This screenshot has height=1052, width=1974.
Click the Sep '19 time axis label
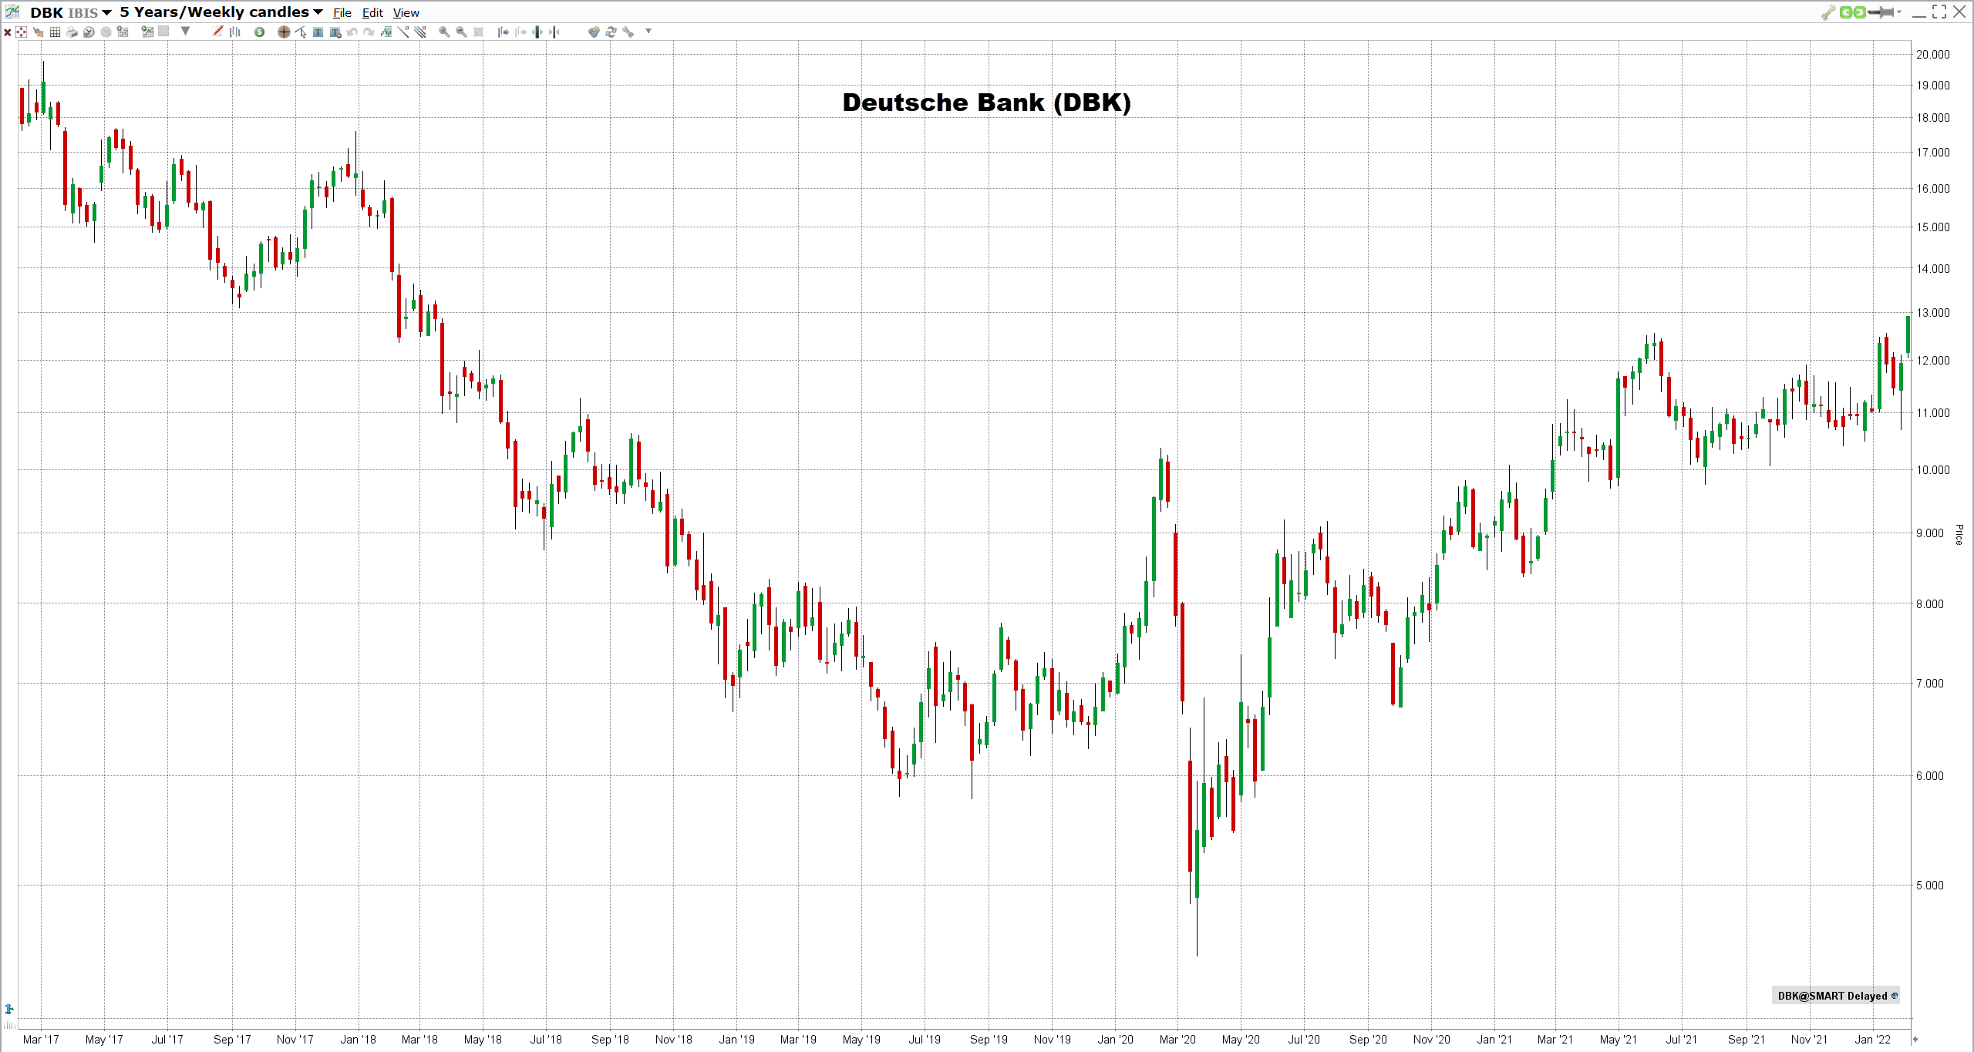click(989, 1040)
